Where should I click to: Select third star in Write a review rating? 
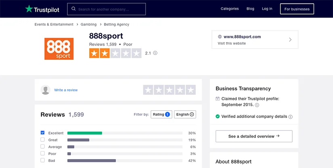coord(169,90)
